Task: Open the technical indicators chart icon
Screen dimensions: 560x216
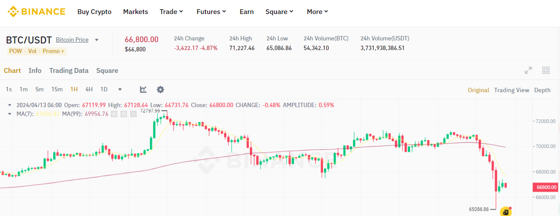Action: (143, 90)
